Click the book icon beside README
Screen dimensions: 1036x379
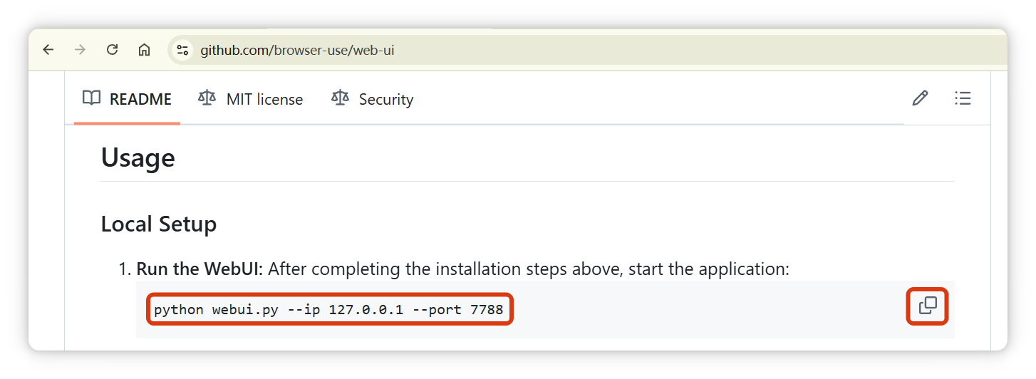click(91, 98)
